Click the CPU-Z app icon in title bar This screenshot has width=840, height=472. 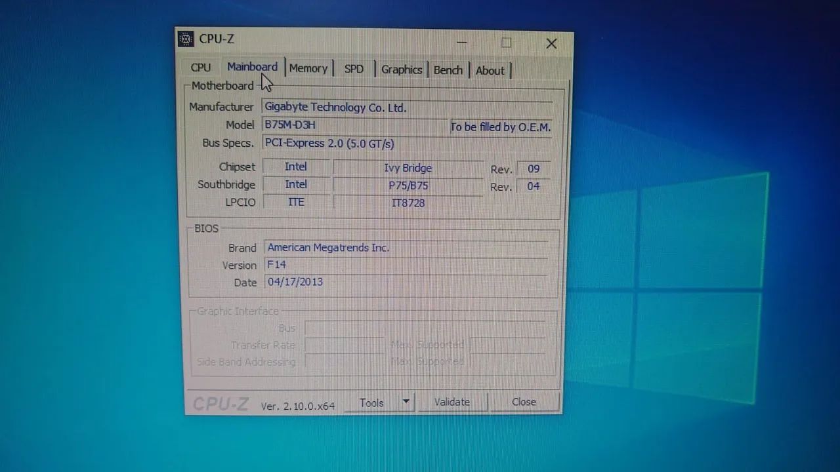(186, 39)
